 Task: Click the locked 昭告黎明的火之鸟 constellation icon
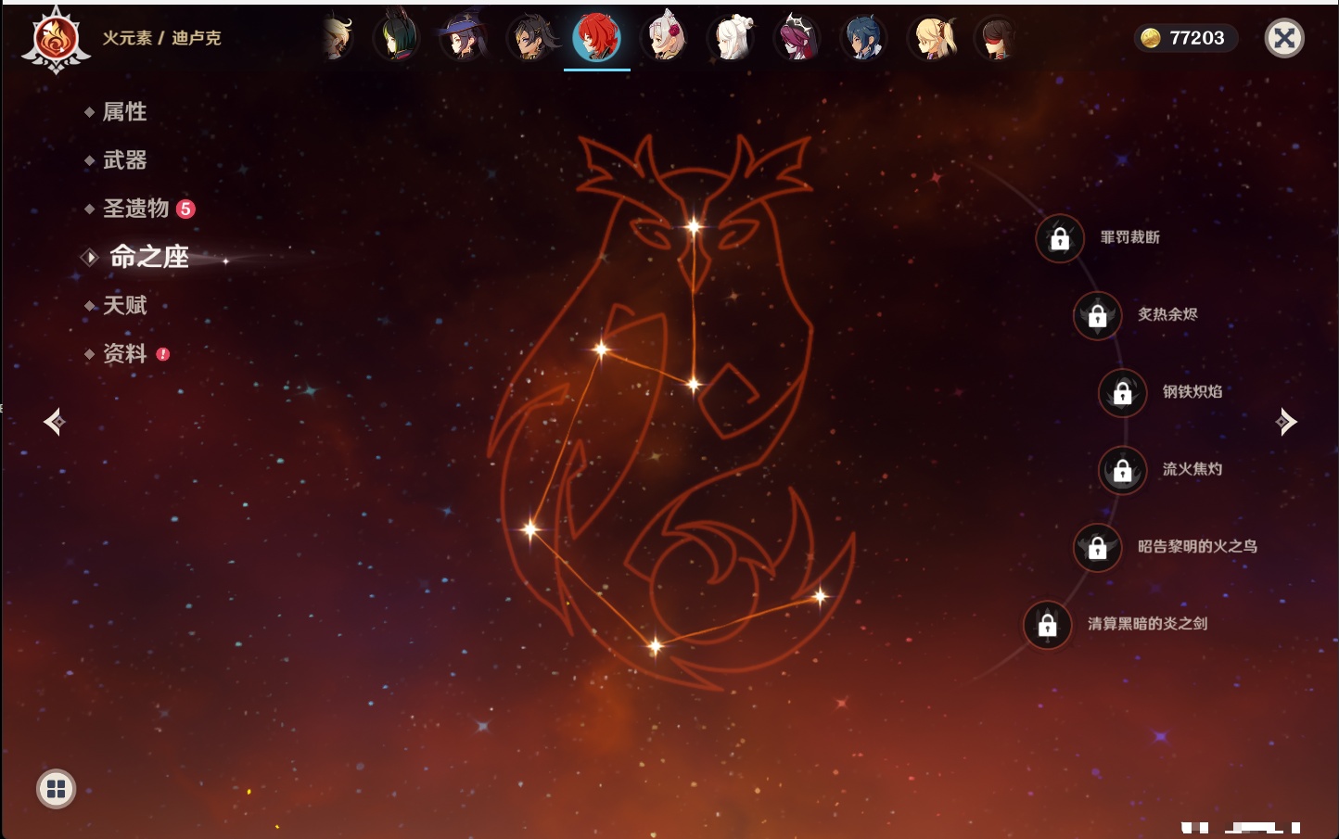point(1098,547)
